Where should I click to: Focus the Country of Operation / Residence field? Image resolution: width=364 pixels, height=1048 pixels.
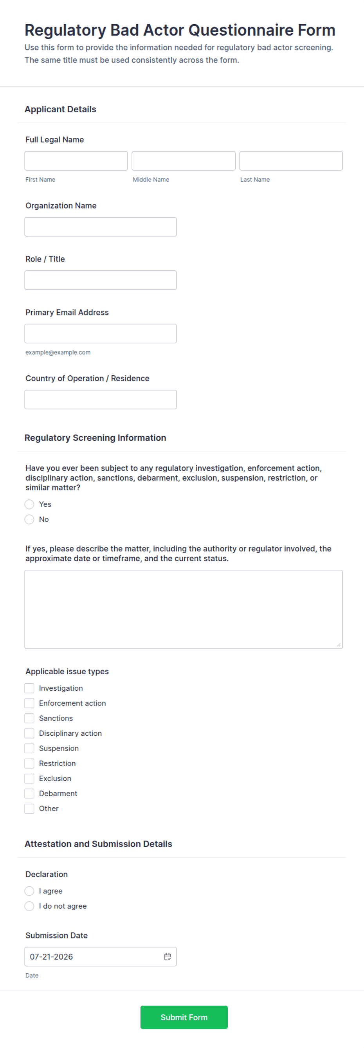(x=101, y=400)
